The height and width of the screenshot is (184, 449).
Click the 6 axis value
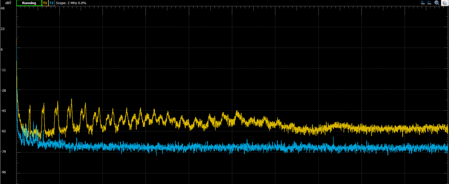pyautogui.click(x=2, y=49)
